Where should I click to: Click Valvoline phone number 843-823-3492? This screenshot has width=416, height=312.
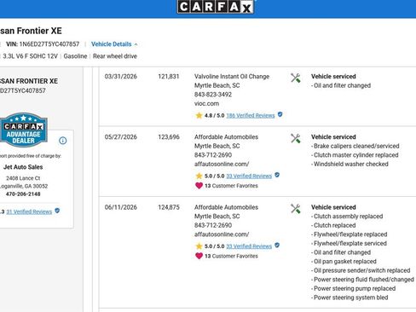coord(213,95)
